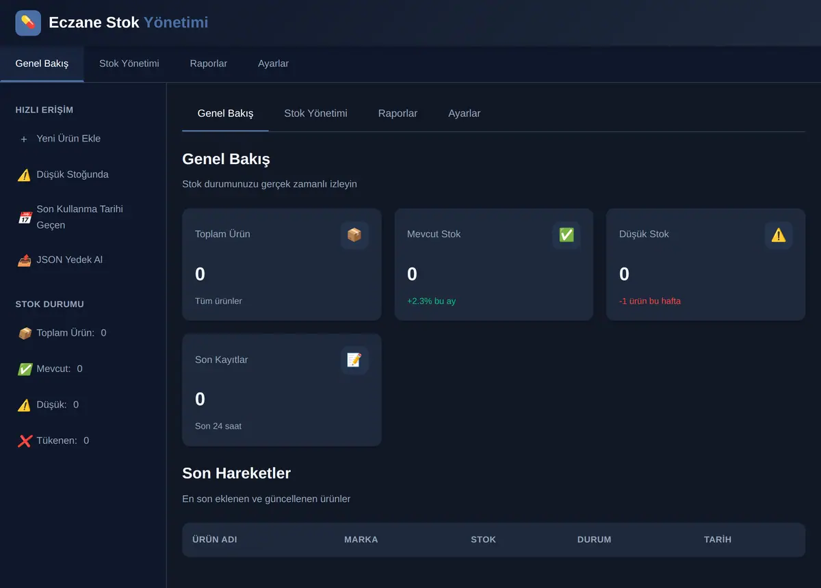Click the plus icon beside Yeni Ürün Ekle

click(x=24, y=139)
